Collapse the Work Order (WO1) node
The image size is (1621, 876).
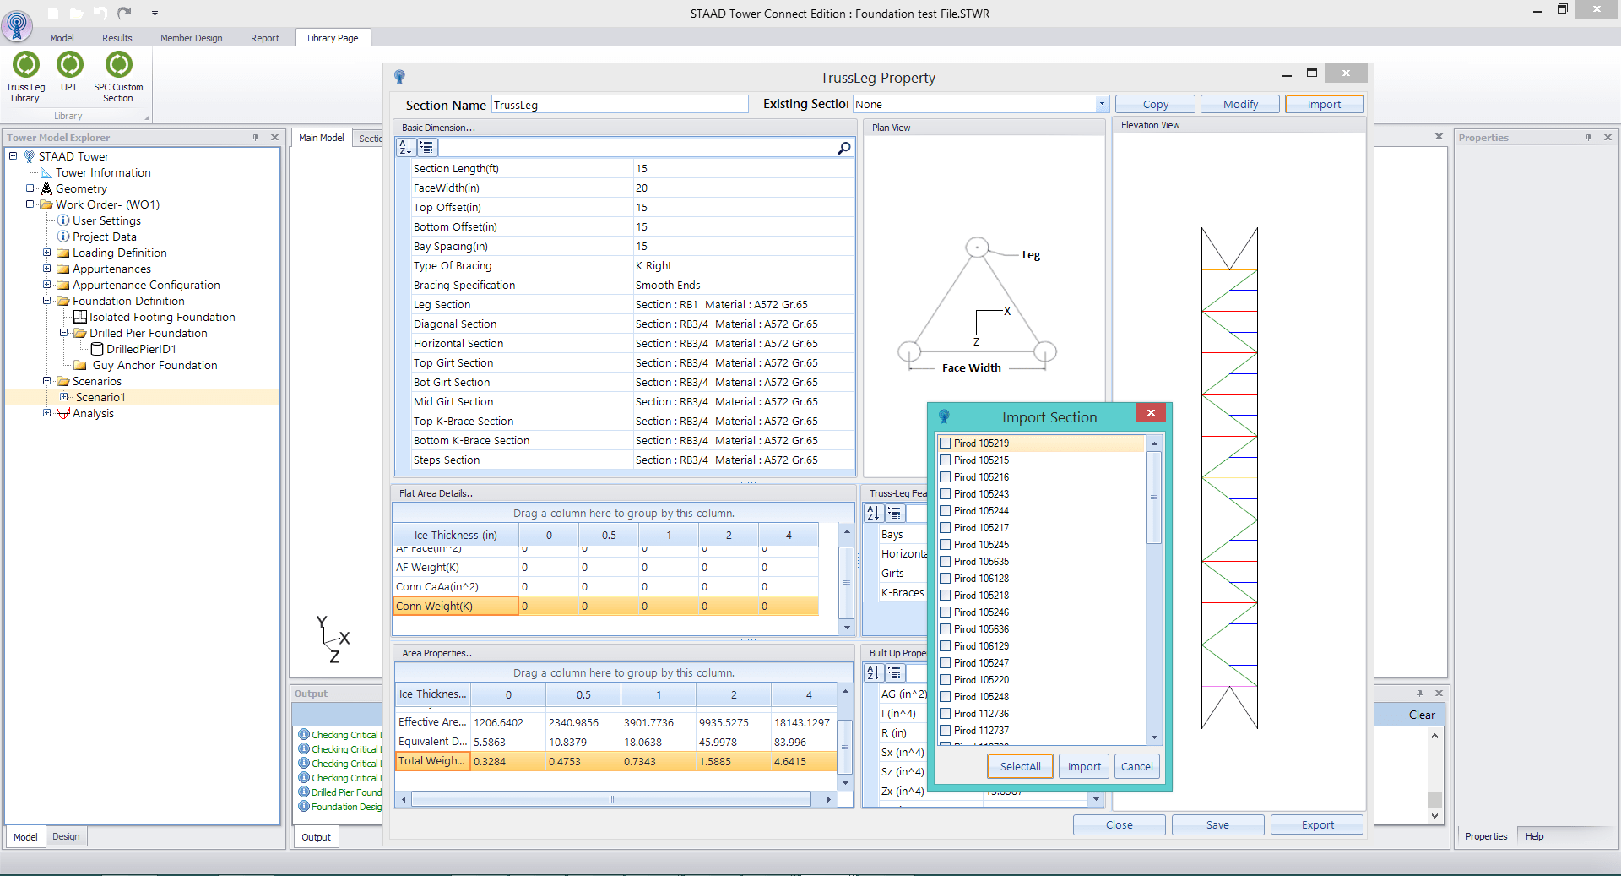click(30, 204)
